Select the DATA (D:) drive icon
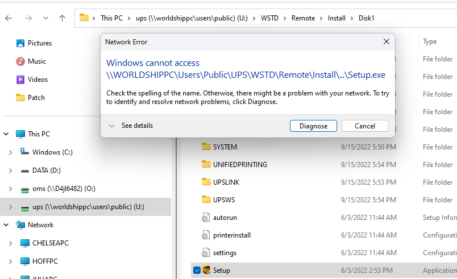This screenshot has width=457, height=279. [x=25, y=171]
